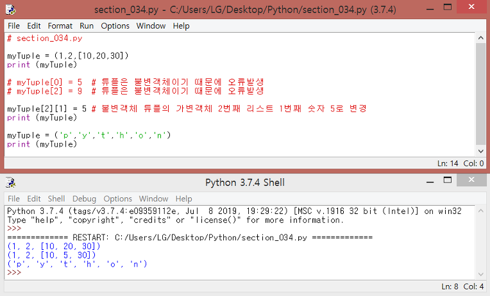490x296 pixels.
Task: Click Shell output '(1, 2, [10, 5, 30])'
Action: (51, 255)
